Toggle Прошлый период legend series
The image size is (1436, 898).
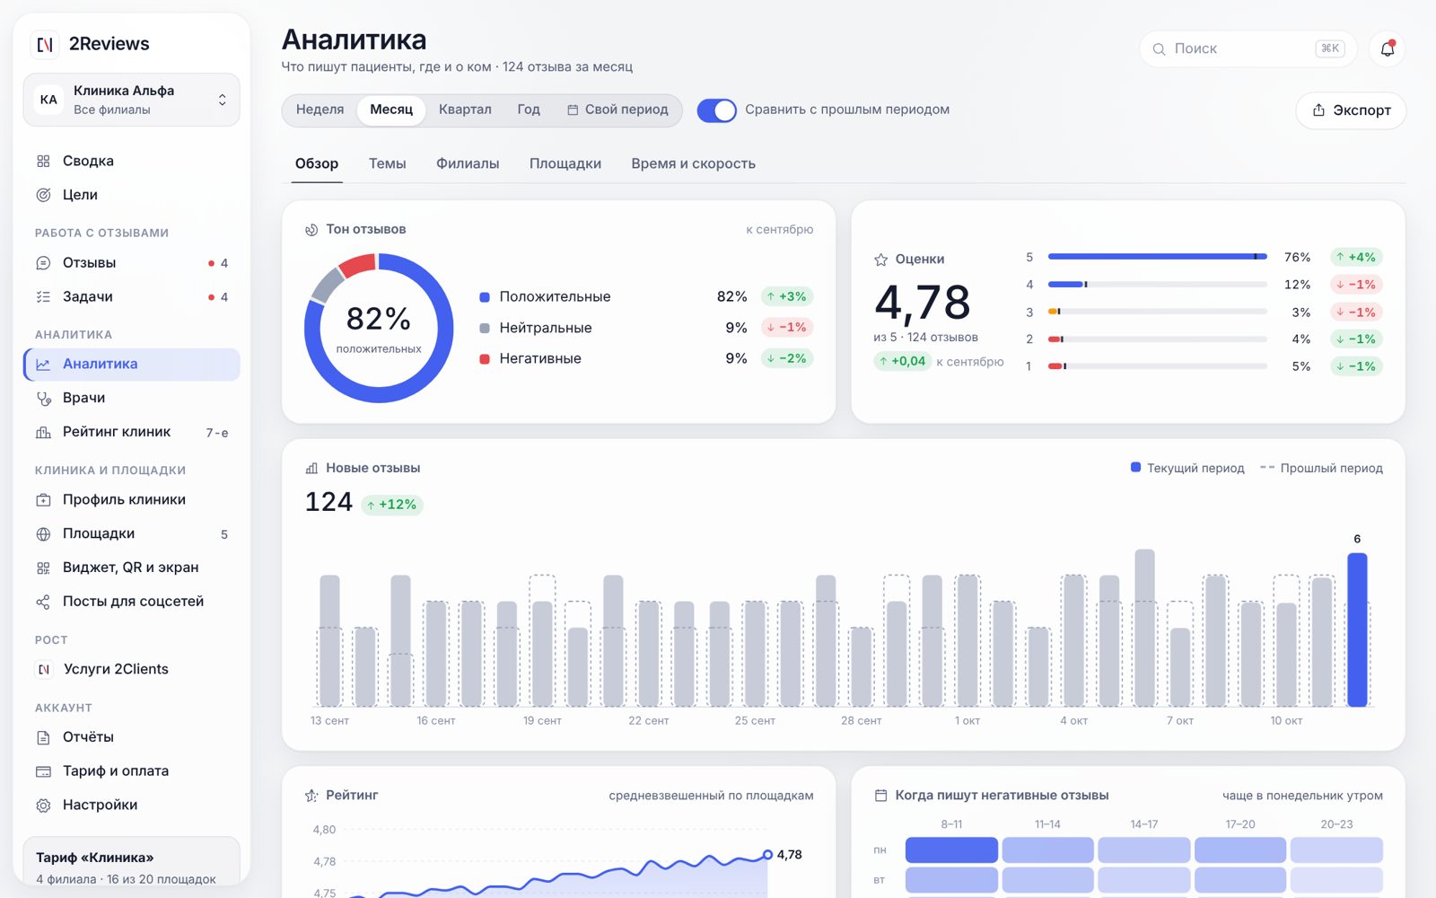pyautogui.click(x=1321, y=468)
